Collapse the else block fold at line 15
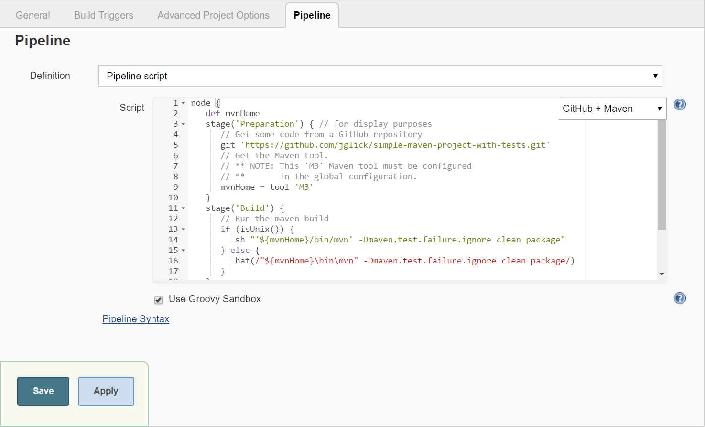The width and height of the screenshot is (705, 427). tap(183, 251)
